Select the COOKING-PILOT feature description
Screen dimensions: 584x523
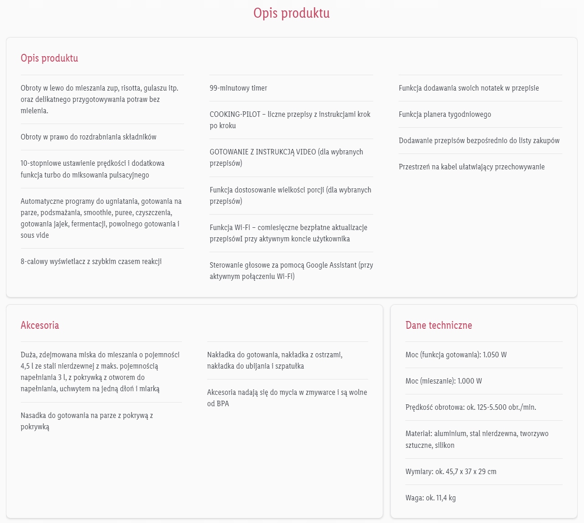290,120
